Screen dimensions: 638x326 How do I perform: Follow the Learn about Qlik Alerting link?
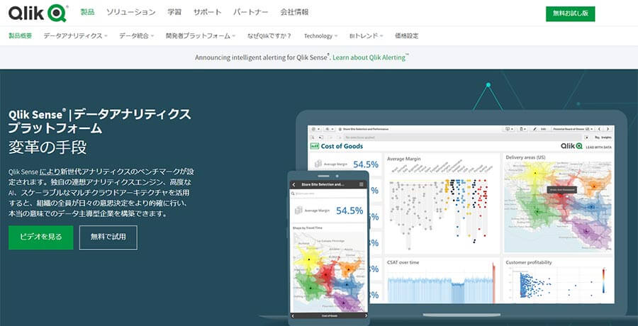click(370, 57)
